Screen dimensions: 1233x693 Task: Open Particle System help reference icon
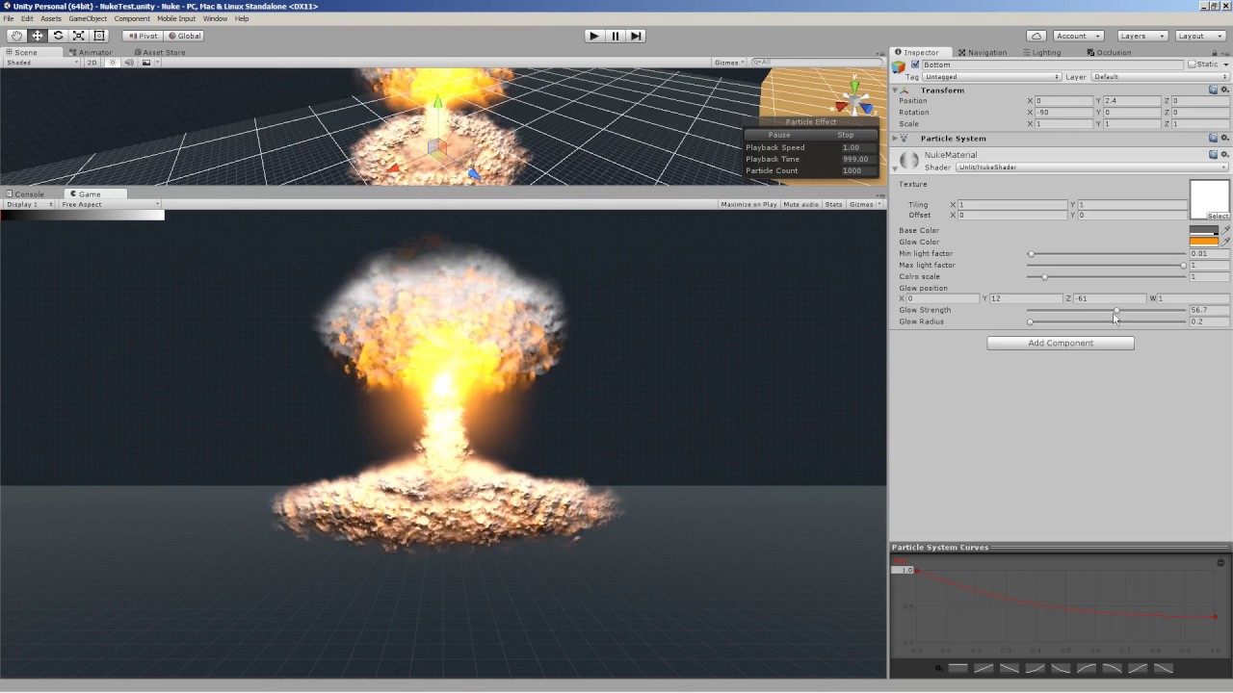[1214, 138]
